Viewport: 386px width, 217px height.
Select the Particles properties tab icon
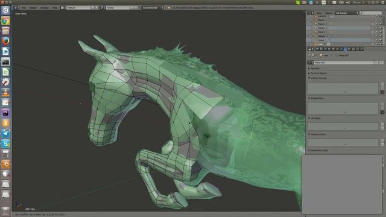pos(358,49)
